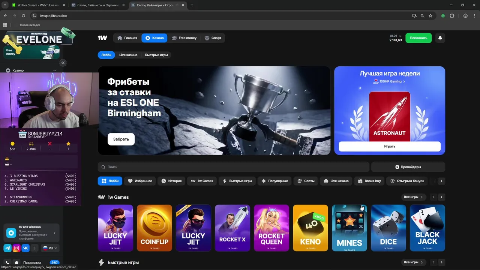Open Провайдеры providers button
This screenshot has height=270, width=480.
[x=408, y=167]
